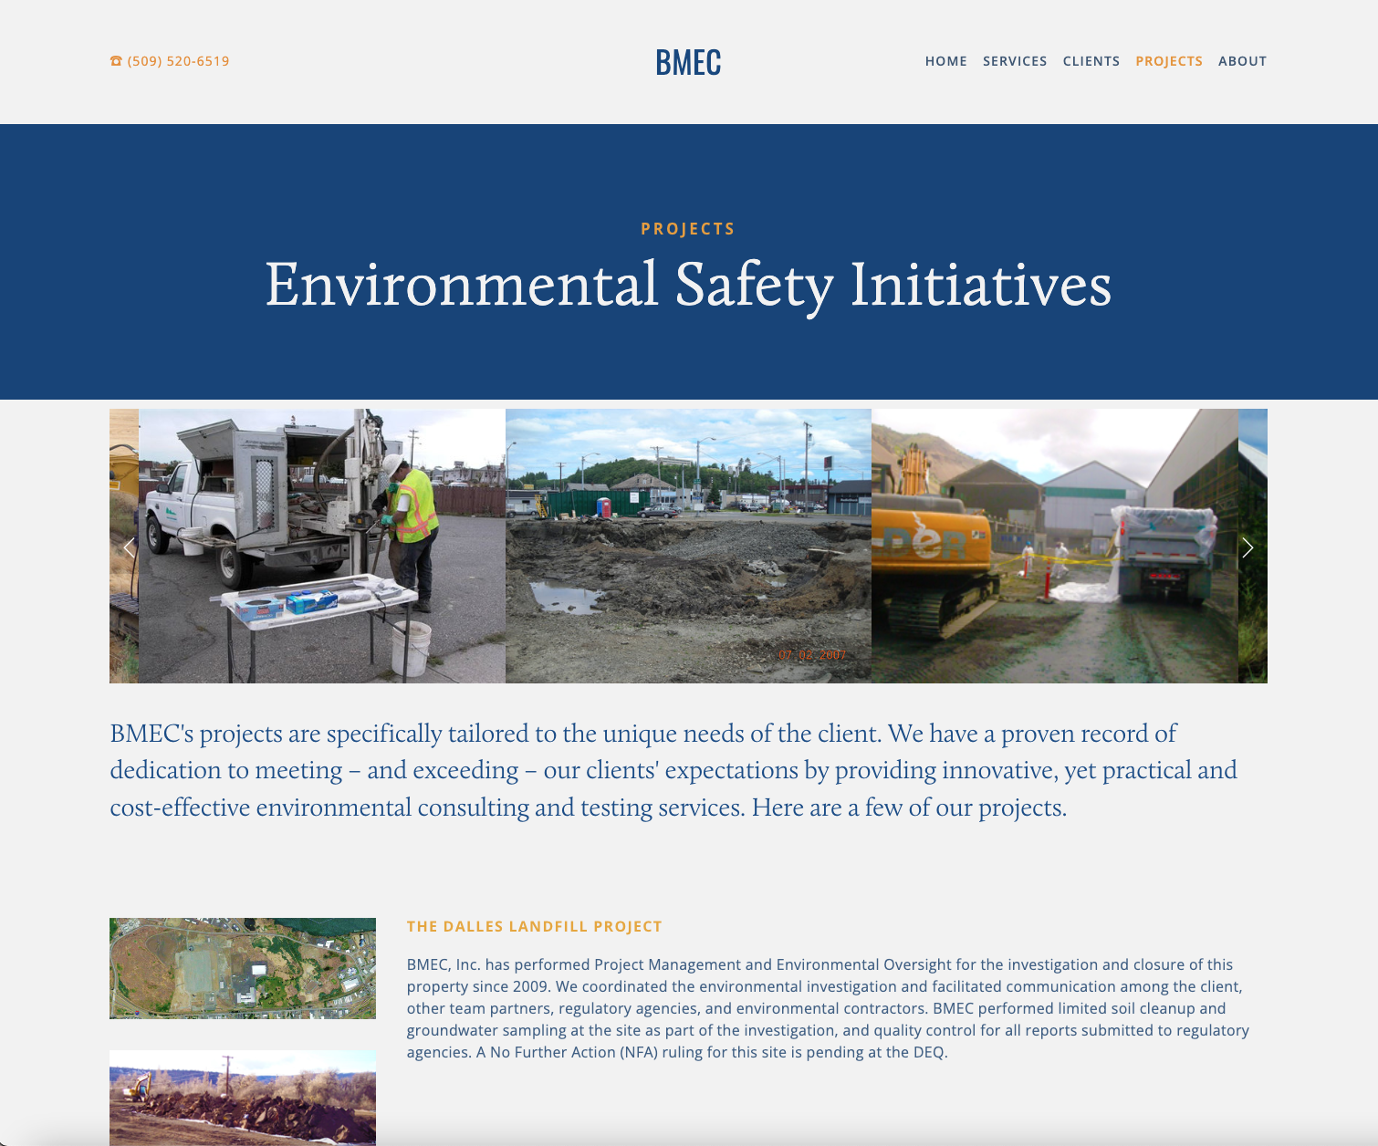Open the orange excavator and truck photo
1378x1146 pixels.
coord(1055,546)
